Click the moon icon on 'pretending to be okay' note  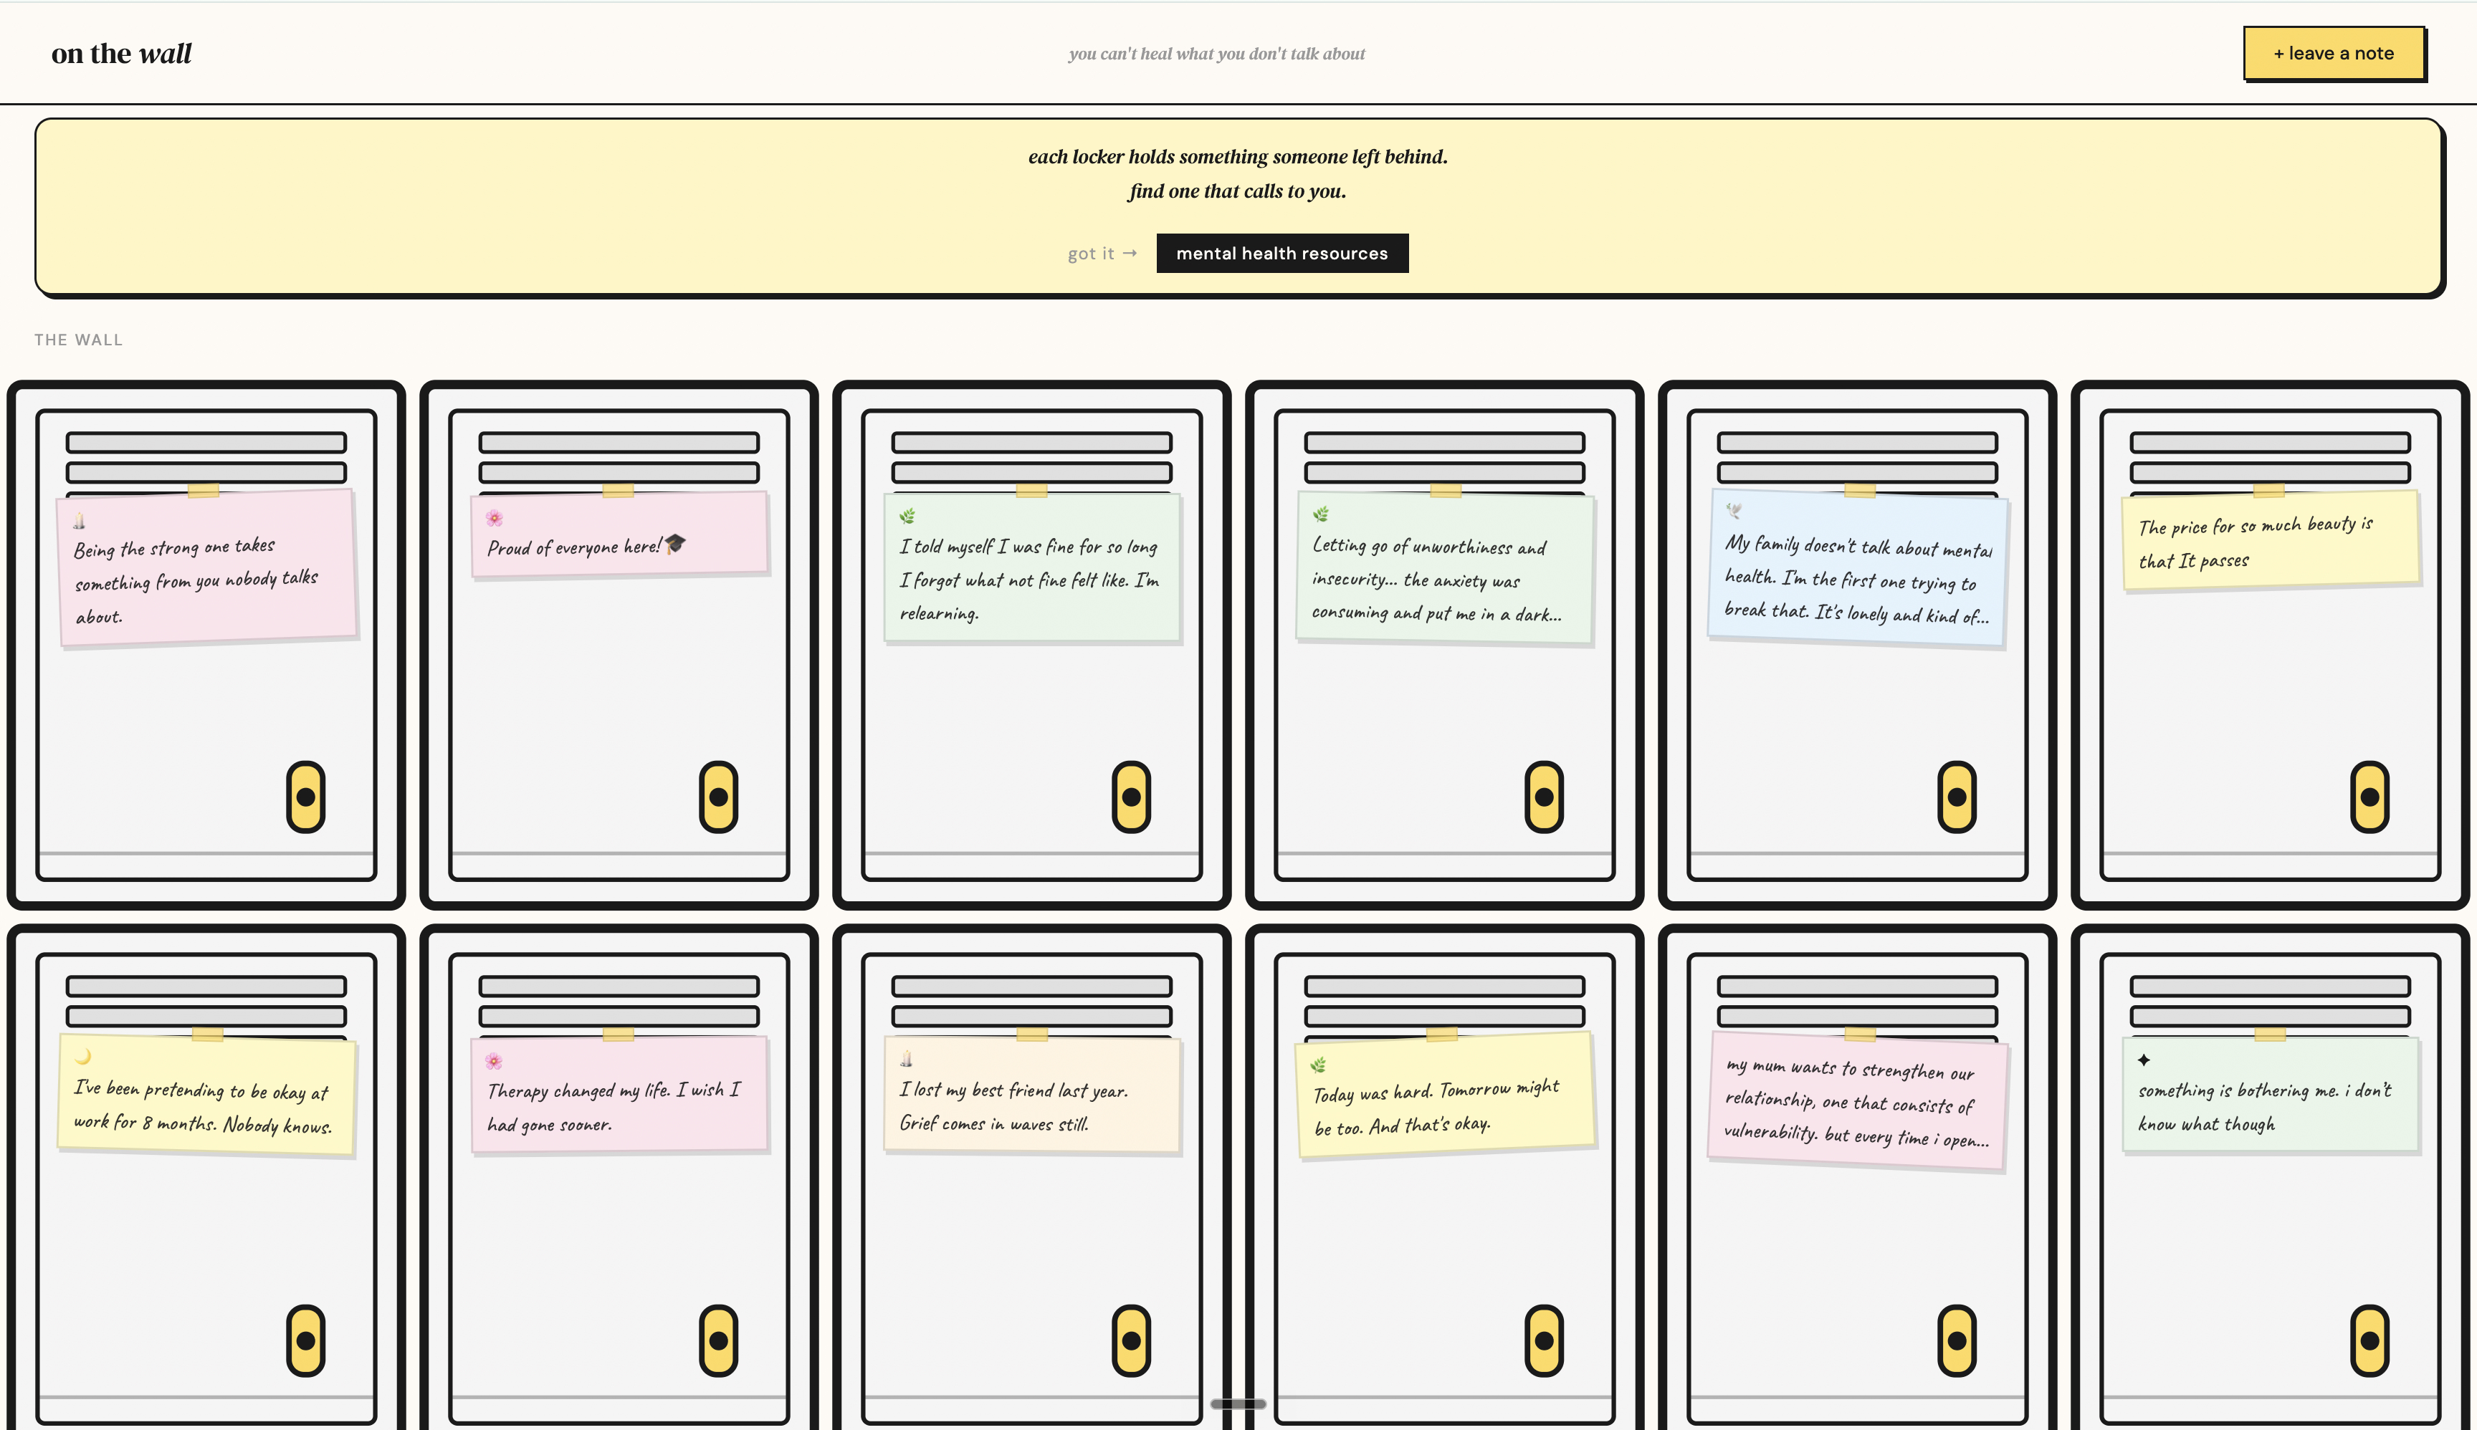[84, 1057]
